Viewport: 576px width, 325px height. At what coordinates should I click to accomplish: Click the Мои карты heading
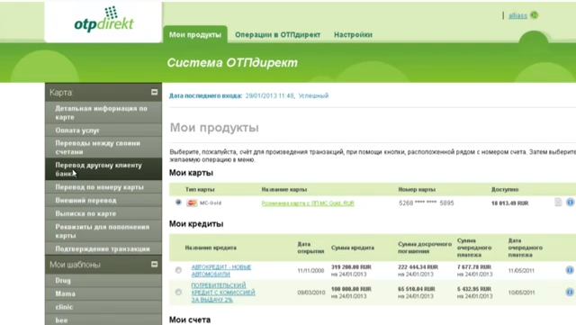[x=191, y=173]
